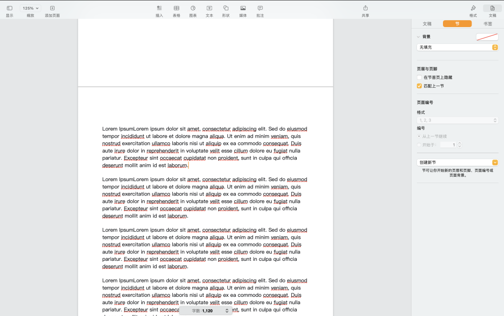Open the 创建新节 dropdown
This screenshot has height=316, width=504.
click(x=457, y=162)
